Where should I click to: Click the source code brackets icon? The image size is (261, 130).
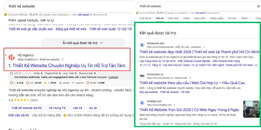point(73,83)
